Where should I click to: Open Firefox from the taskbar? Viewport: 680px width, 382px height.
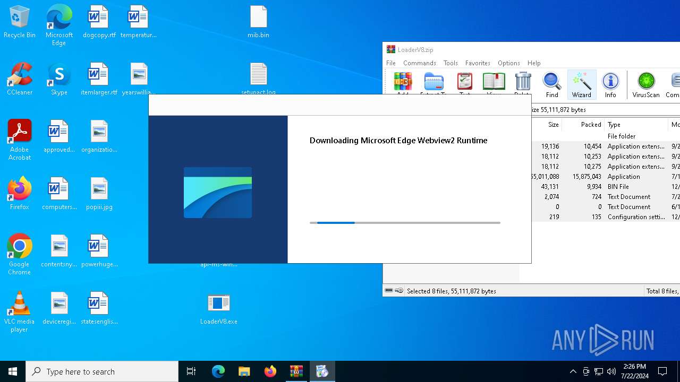click(x=270, y=371)
